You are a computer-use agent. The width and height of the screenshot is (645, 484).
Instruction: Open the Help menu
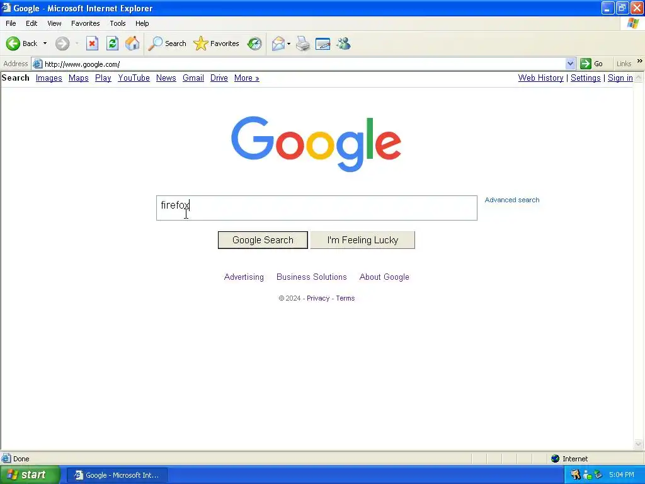point(142,23)
